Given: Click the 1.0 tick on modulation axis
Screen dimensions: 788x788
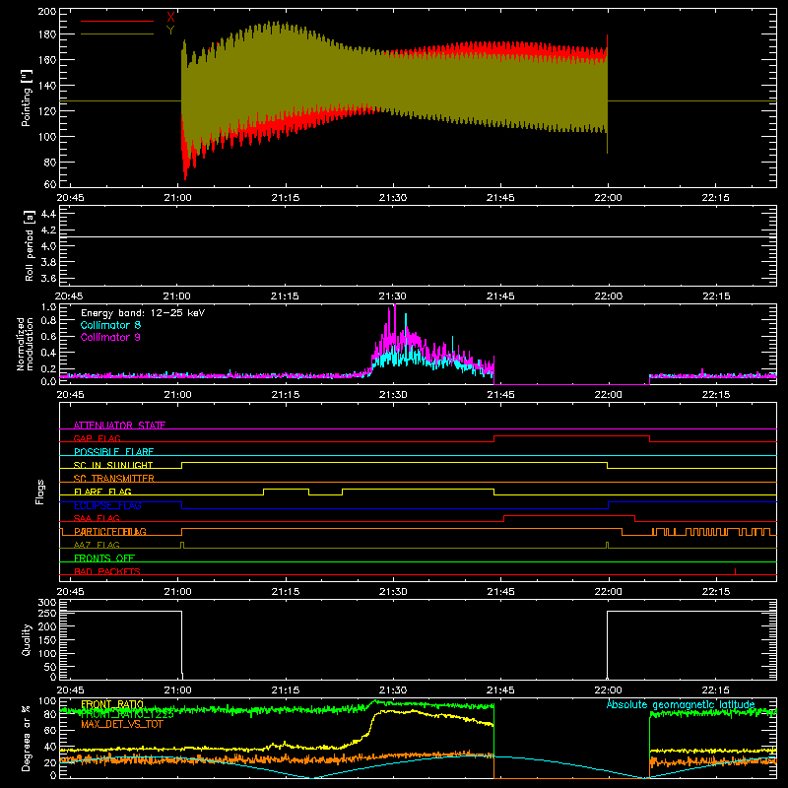Looking at the screenshot, I should (48, 307).
